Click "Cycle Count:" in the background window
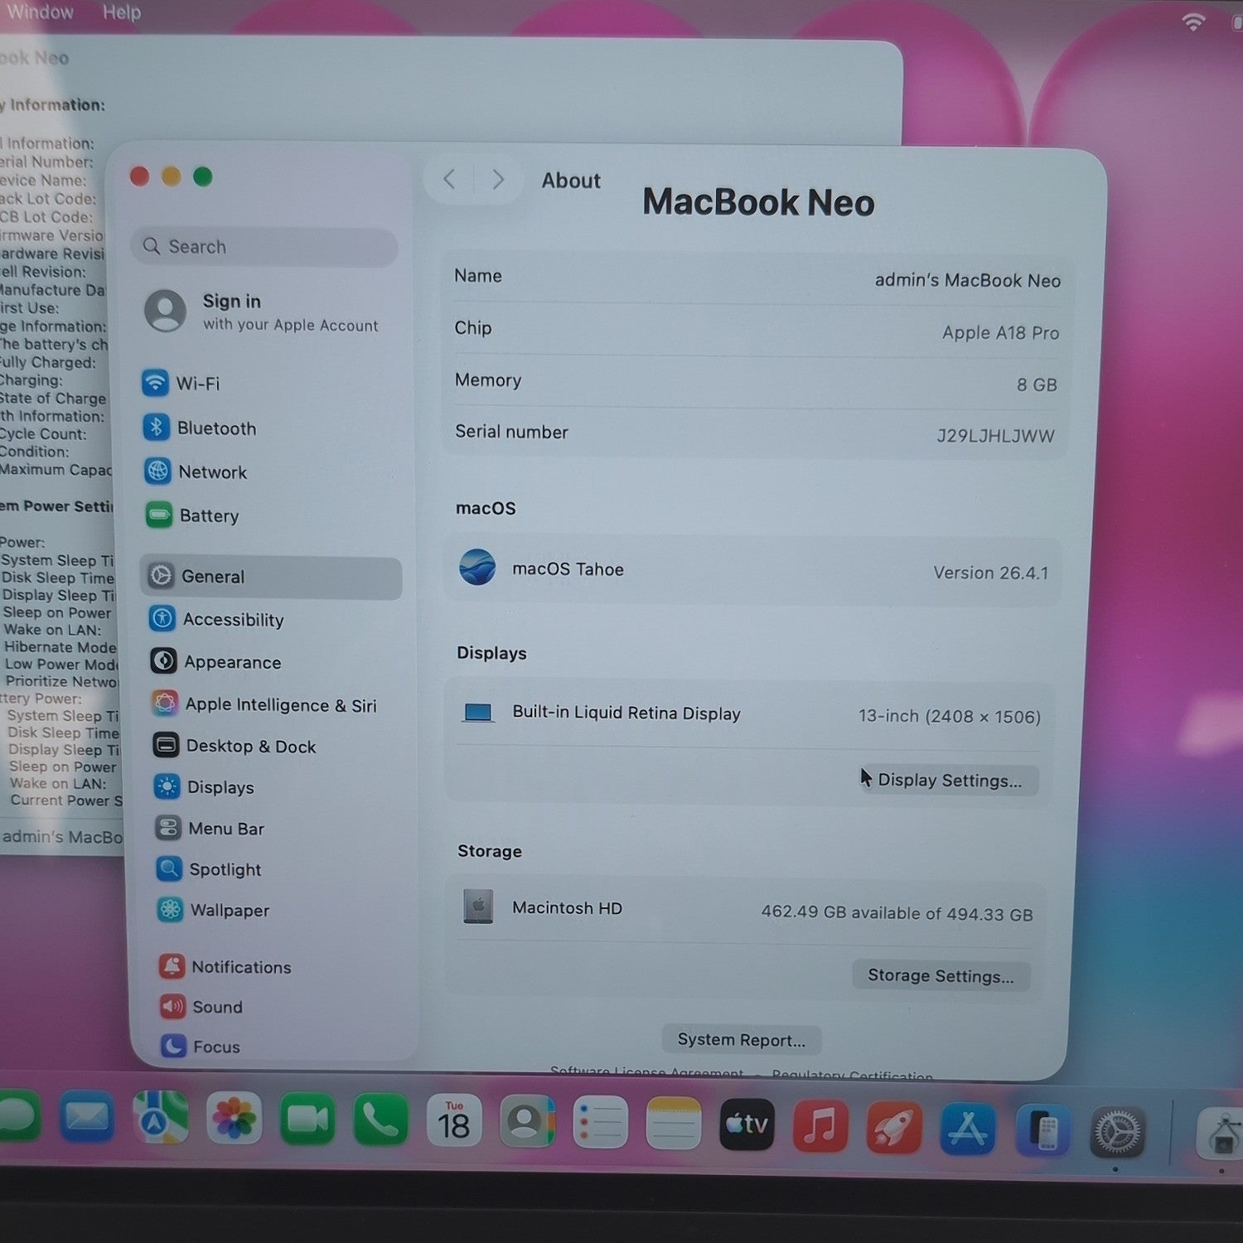 [43, 434]
